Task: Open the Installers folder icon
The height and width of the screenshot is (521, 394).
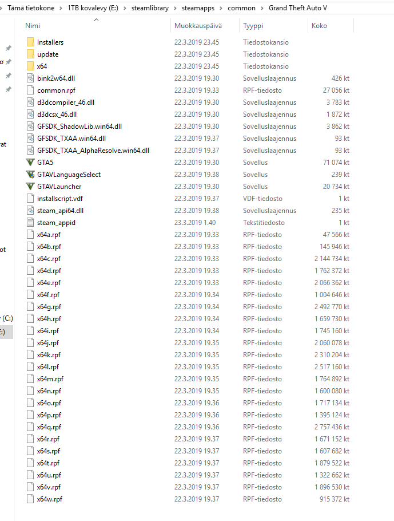Action: tap(30, 42)
